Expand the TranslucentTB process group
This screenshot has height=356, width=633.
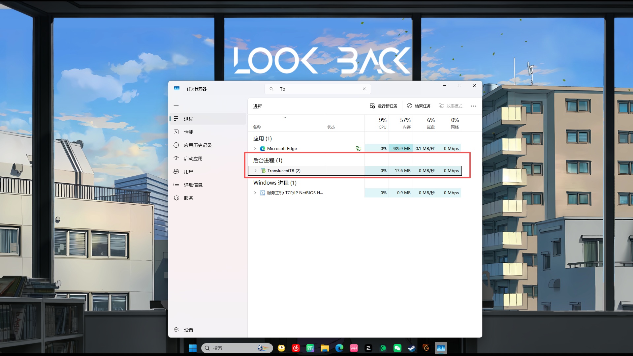255,171
